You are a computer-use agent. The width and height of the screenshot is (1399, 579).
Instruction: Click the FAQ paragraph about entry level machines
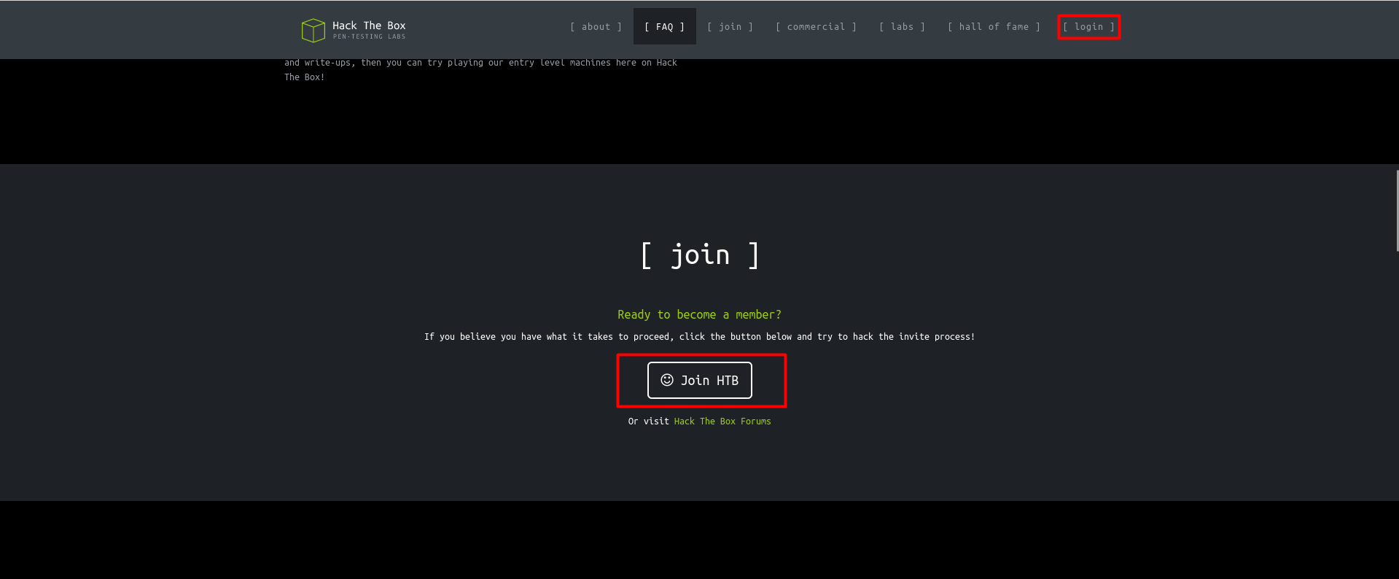pyautogui.click(x=480, y=63)
